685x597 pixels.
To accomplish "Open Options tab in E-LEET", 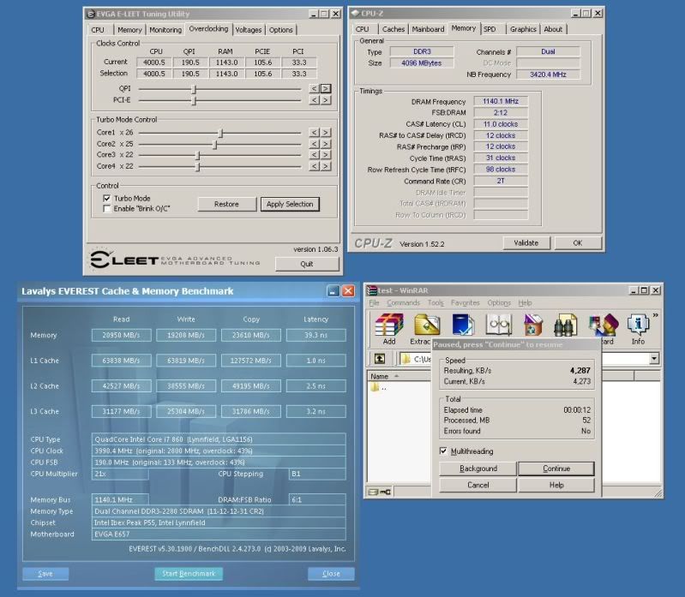I will coord(280,30).
